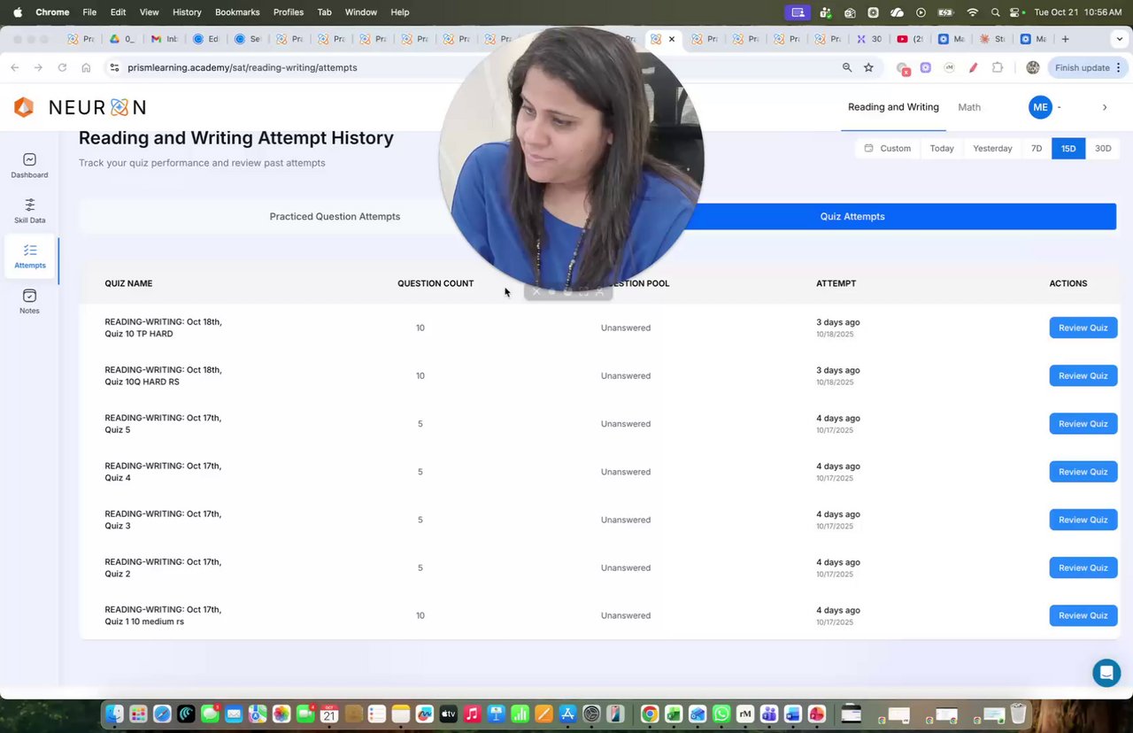Close the active browser tab
The image size is (1133, 733).
[x=672, y=39]
